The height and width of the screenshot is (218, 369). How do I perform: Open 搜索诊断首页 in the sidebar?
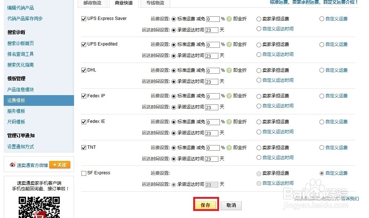(20, 43)
